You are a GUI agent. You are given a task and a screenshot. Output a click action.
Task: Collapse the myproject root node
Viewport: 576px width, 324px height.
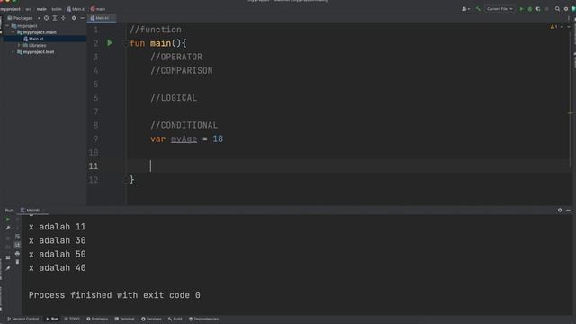click(x=7, y=26)
